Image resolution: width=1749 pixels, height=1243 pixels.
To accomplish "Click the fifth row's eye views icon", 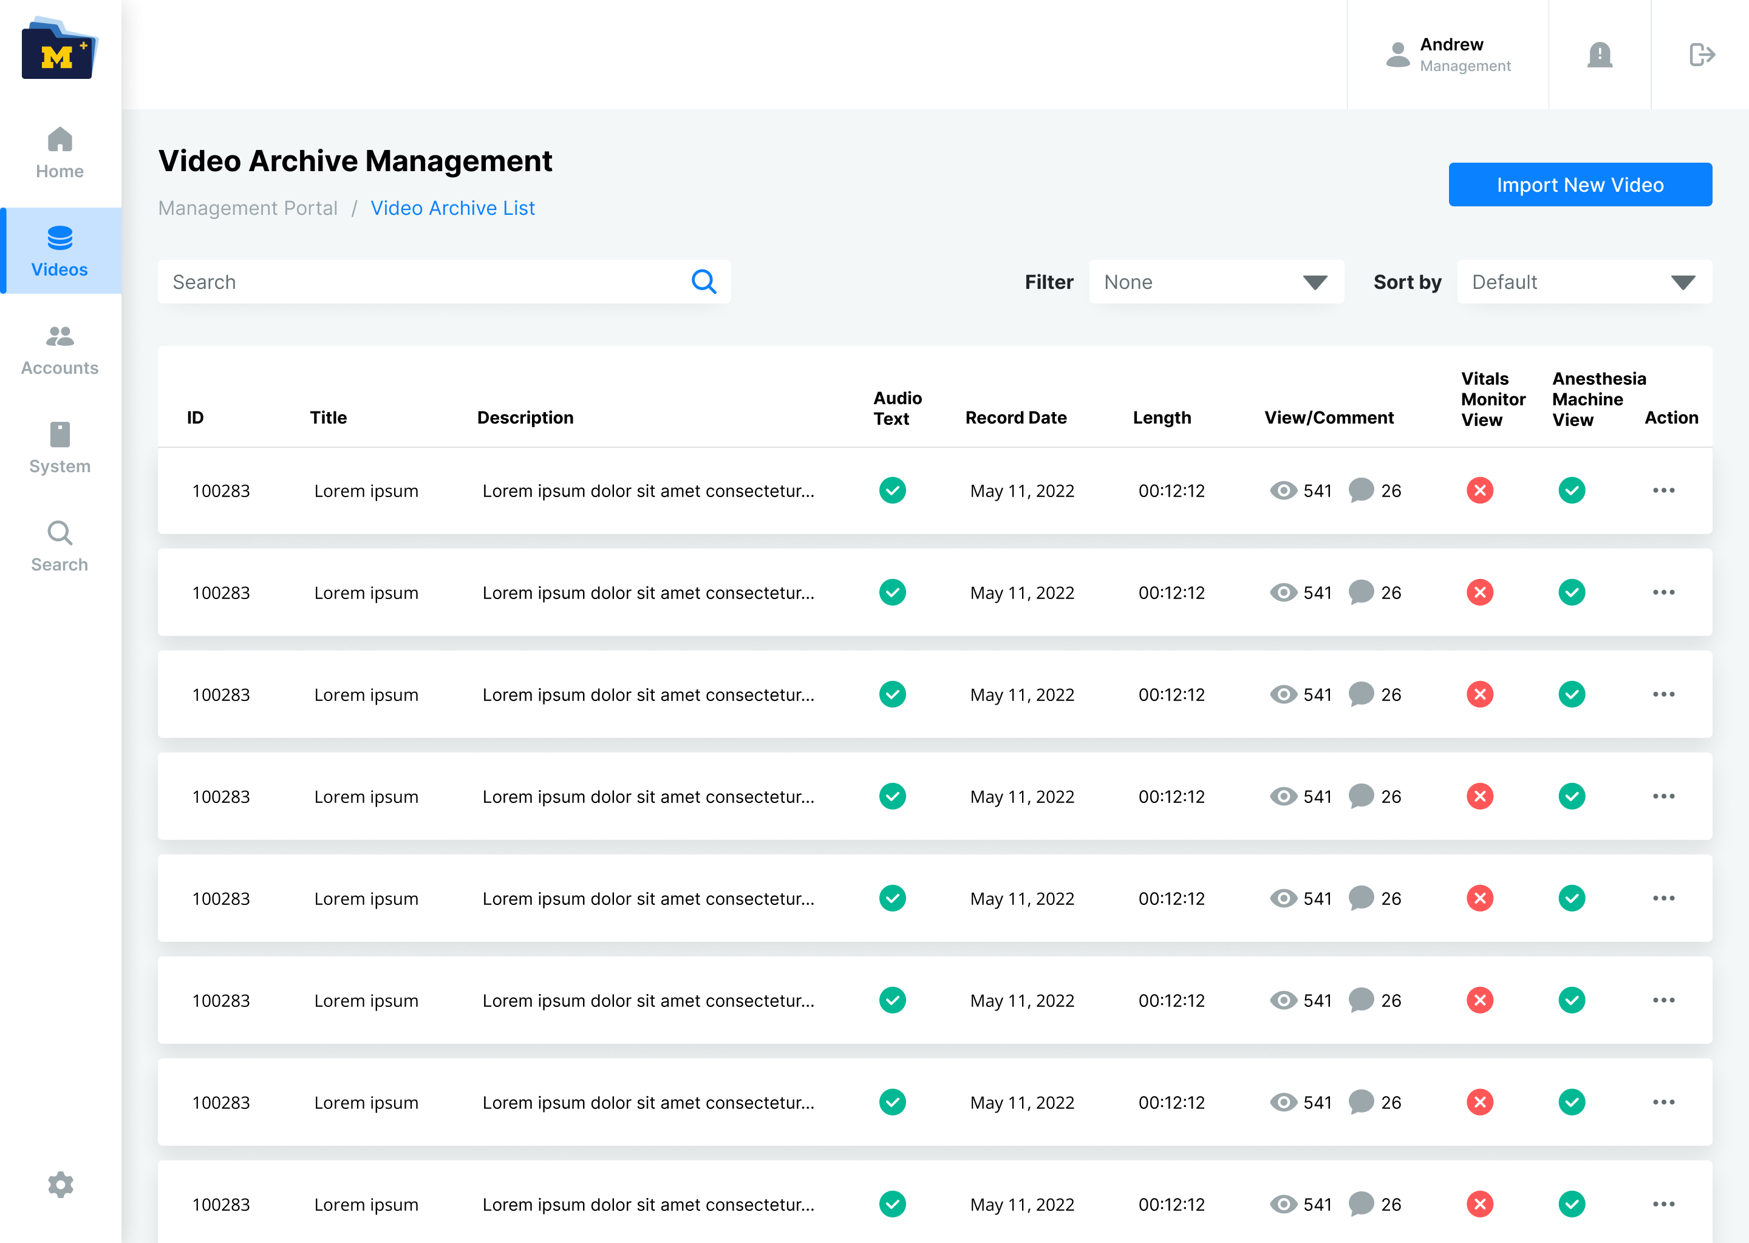I will click(1283, 899).
